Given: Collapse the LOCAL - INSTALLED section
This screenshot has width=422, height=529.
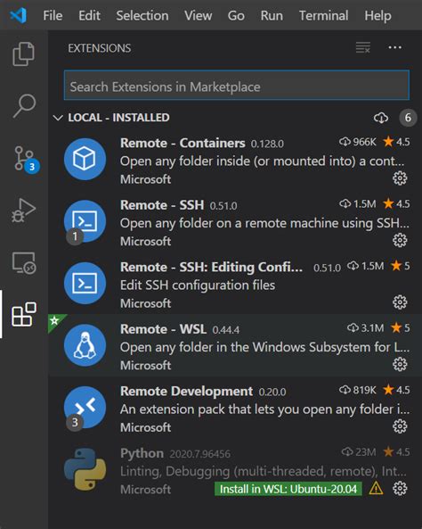Looking at the screenshot, I should click(x=58, y=118).
